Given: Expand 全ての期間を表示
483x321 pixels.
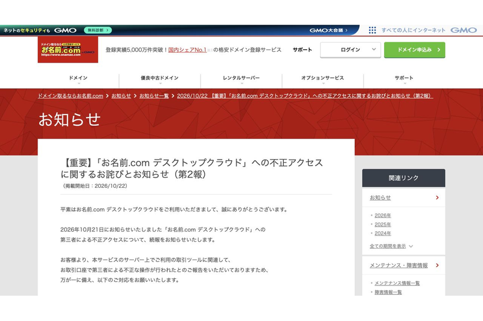Looking at the screenshot, I should tap(391, 246).
